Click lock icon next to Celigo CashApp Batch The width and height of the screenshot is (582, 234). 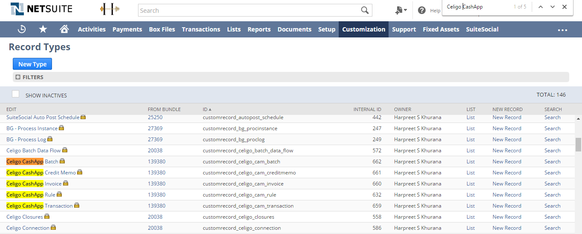[x=62, y=161]
